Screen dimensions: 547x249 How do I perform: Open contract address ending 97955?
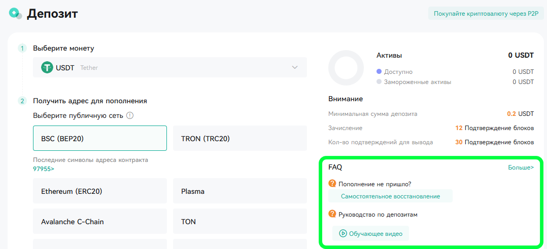click(x=44, y=169)
